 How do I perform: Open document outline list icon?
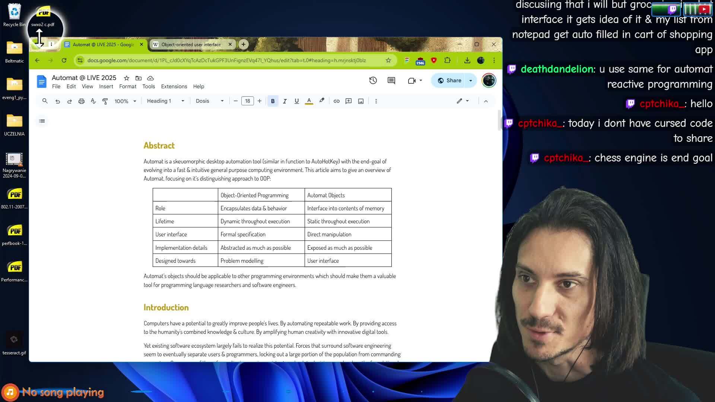pos(42,121)
